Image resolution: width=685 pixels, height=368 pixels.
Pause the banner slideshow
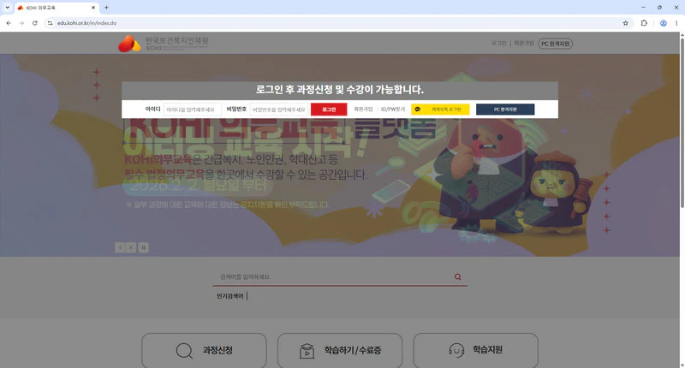tap(143, 248)
